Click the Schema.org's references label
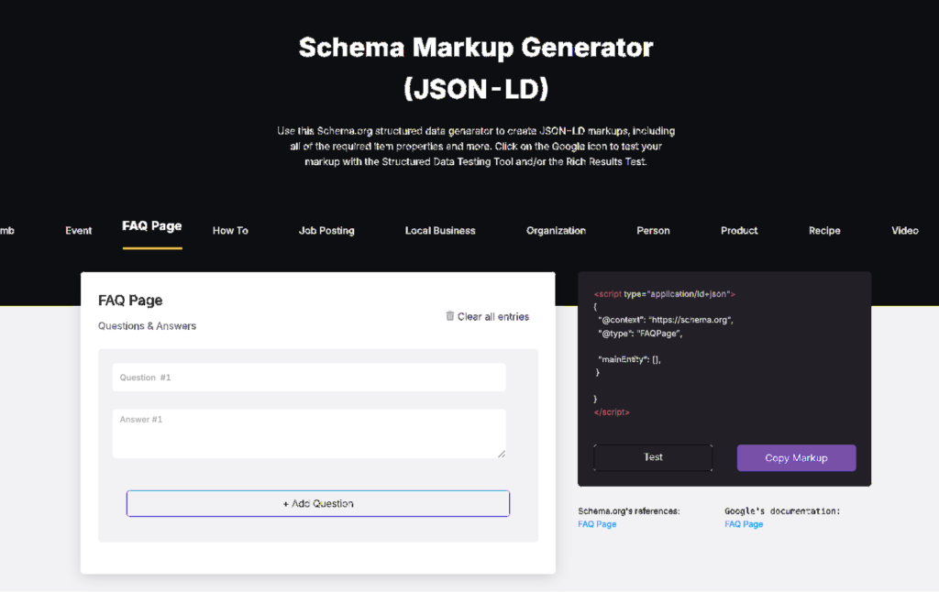The height and width of the screenshot is (592, 939). [629, 510]
